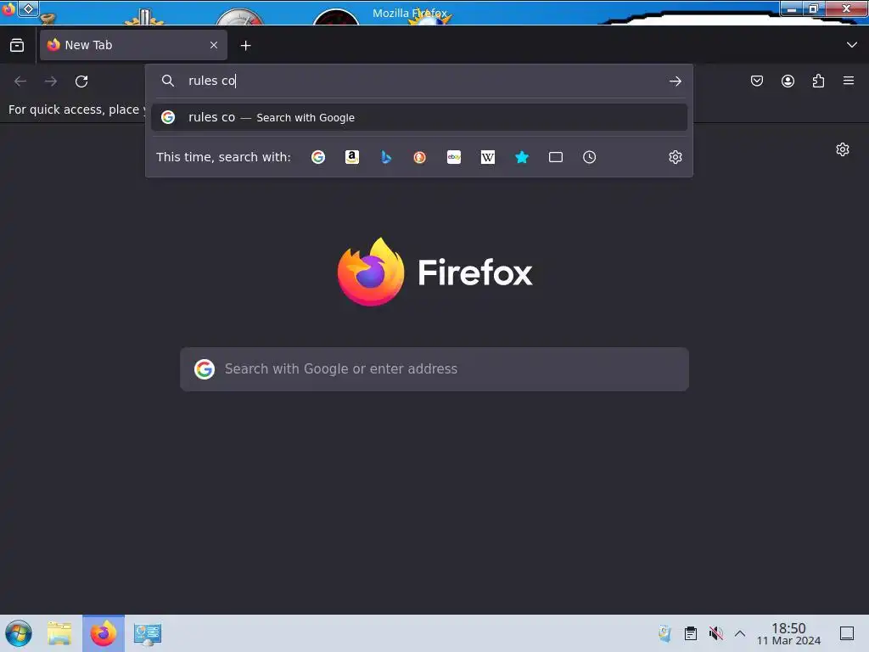Search with Wikipedia one-off icon
Image resolution: width=869 pixels, height=652 pixels.
point(488,157)
